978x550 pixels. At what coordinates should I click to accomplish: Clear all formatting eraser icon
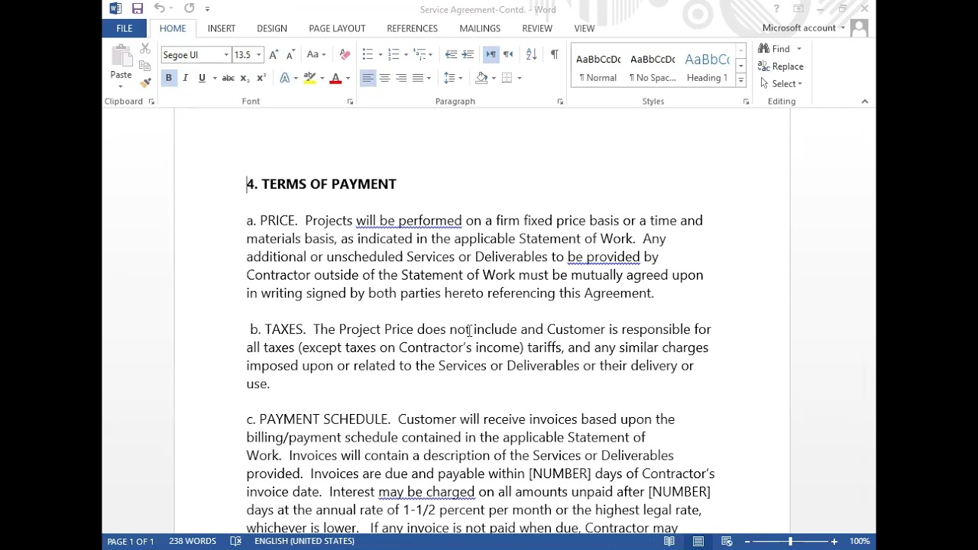(345, 54)
